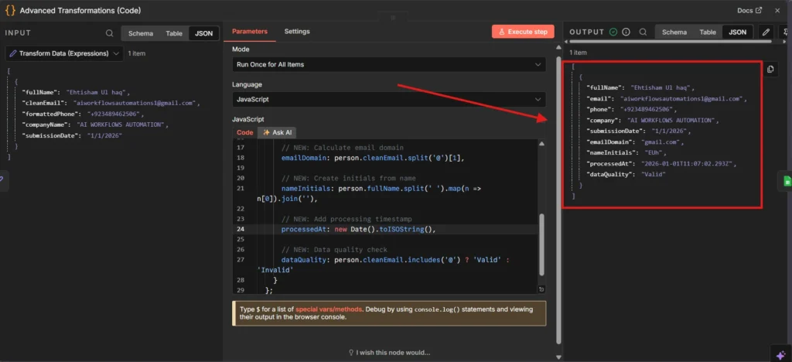Click the pin output data icon

click(x=786, y=32)
